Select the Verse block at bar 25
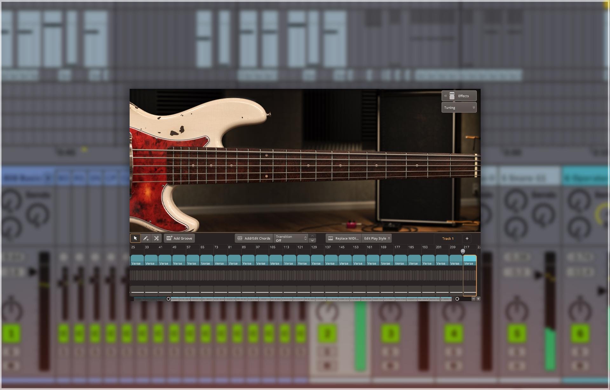Viewport: 610px width, 390px height. pyautogui.click(x=137, y=260)
